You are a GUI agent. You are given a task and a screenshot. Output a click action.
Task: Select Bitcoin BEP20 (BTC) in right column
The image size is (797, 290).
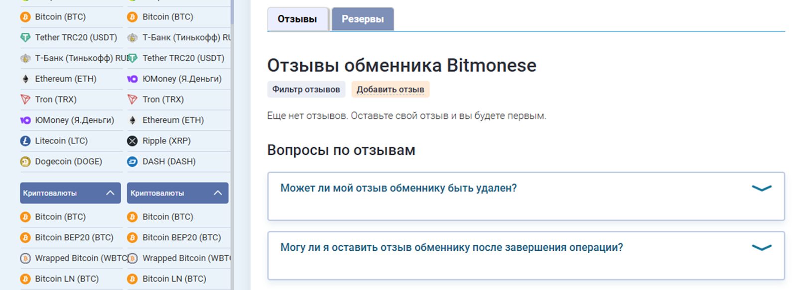click(181, 237)
